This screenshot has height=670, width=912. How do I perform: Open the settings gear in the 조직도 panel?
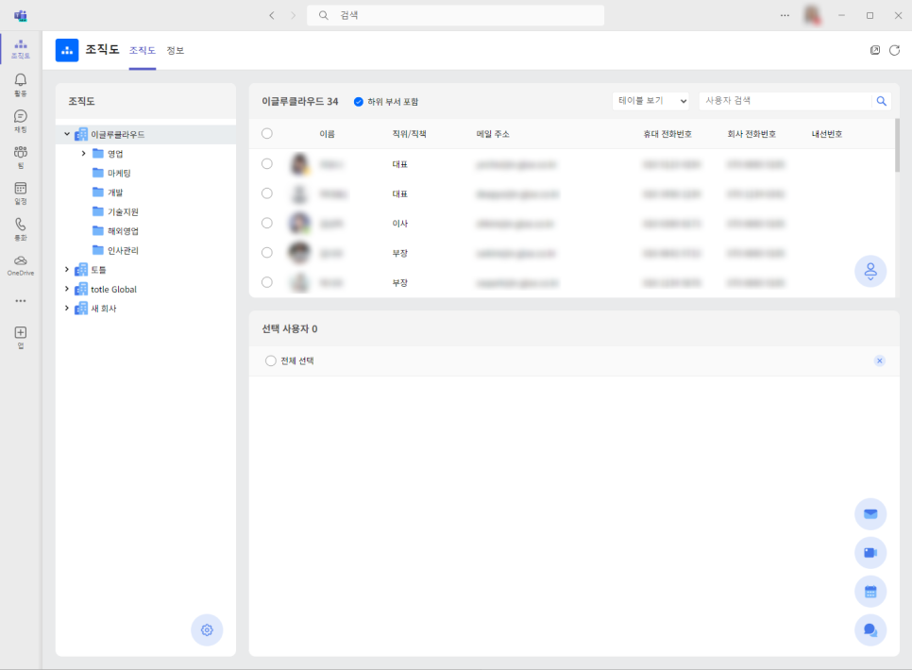207,629
